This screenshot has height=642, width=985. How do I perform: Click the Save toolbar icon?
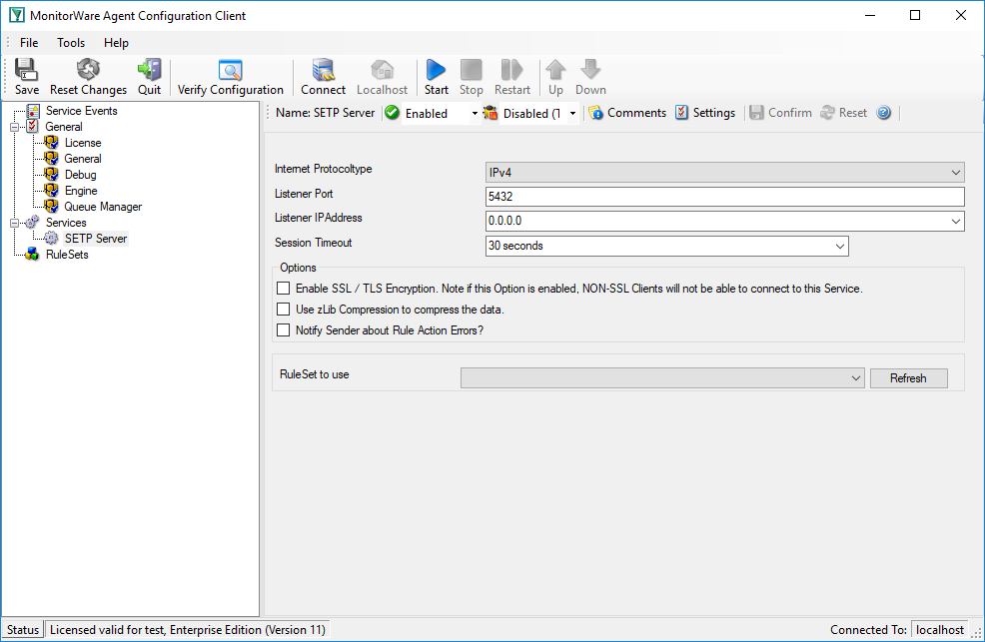click(26, 70)
